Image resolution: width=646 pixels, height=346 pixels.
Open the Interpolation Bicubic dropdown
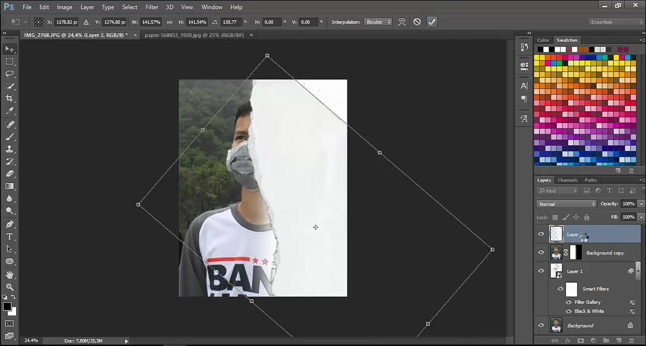[378, 22]
